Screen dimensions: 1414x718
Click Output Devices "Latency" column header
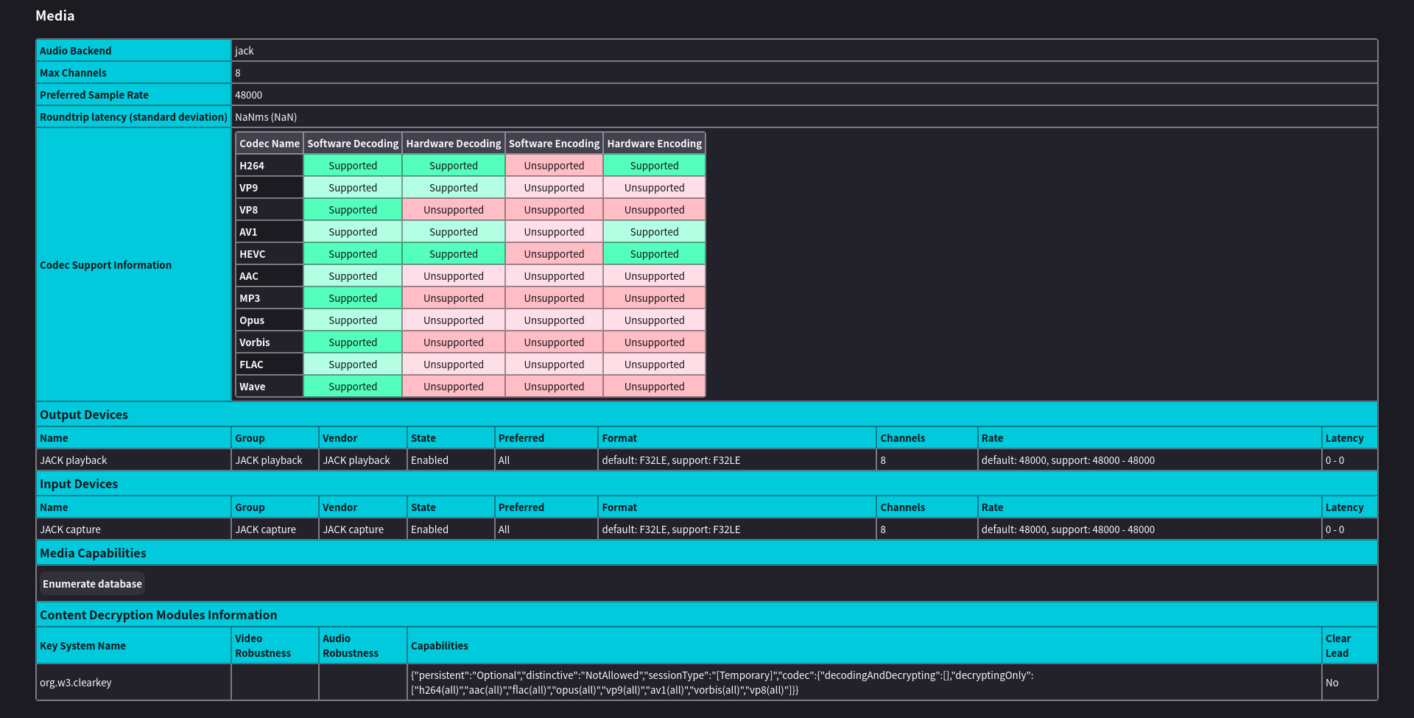[x=1349, y=438]
